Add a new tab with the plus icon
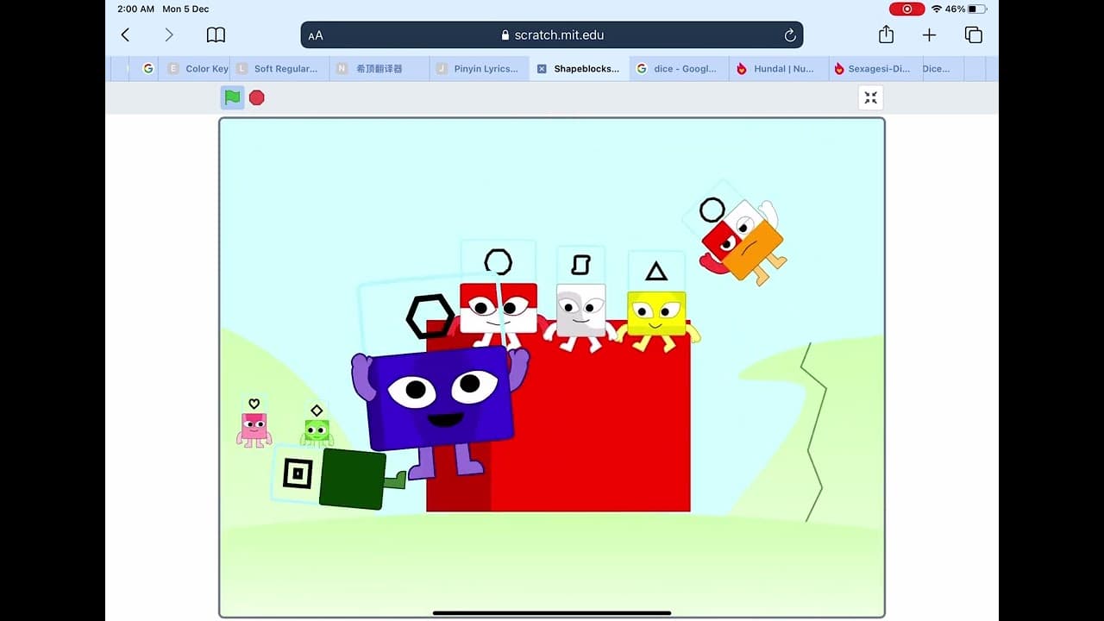This screenshot has width=1104, height=621. click(929, 34)
